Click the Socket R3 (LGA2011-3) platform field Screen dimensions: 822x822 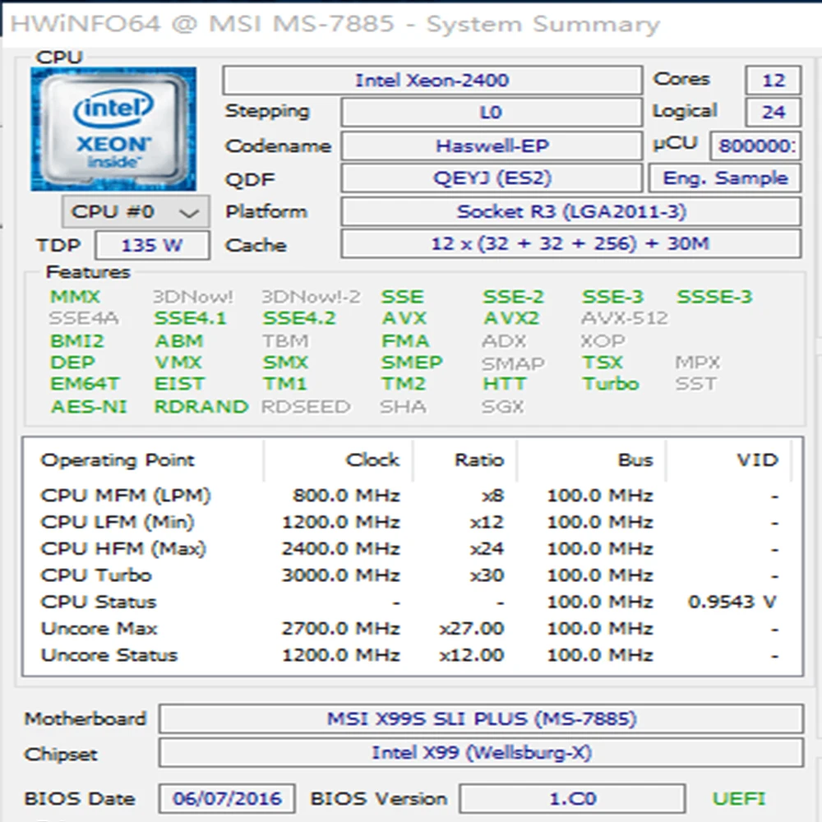(x=571, y=211)
